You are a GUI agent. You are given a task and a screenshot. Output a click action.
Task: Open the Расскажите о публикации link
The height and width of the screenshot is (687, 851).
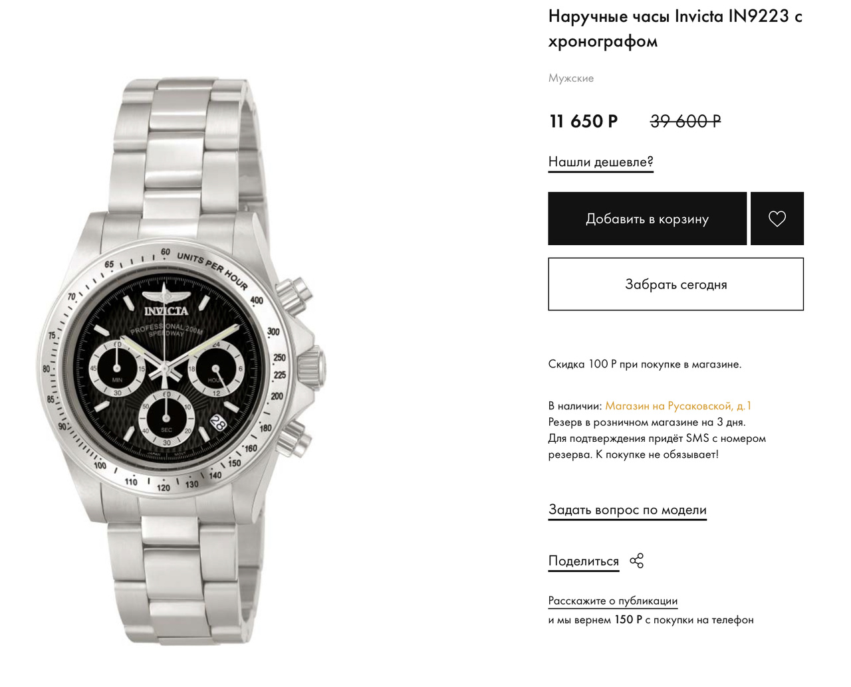[x=612, y=601]
